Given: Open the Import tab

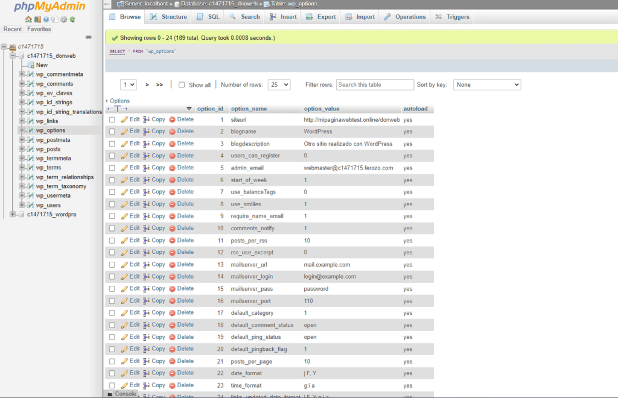Looking at the screenshot, I should tap(360, 17).
